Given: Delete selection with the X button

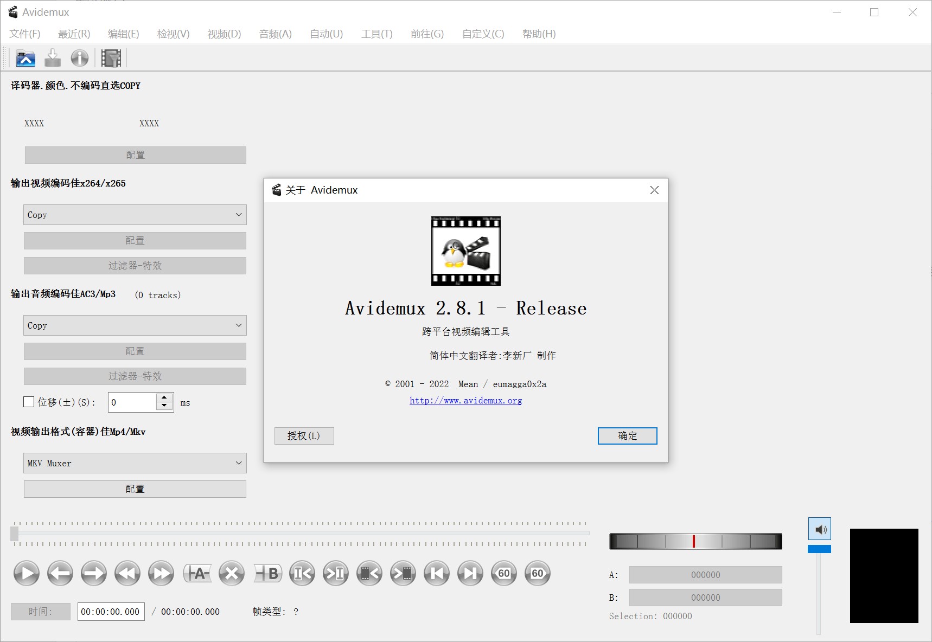Looking at the screenshot, I should click(x=232, y=573).
